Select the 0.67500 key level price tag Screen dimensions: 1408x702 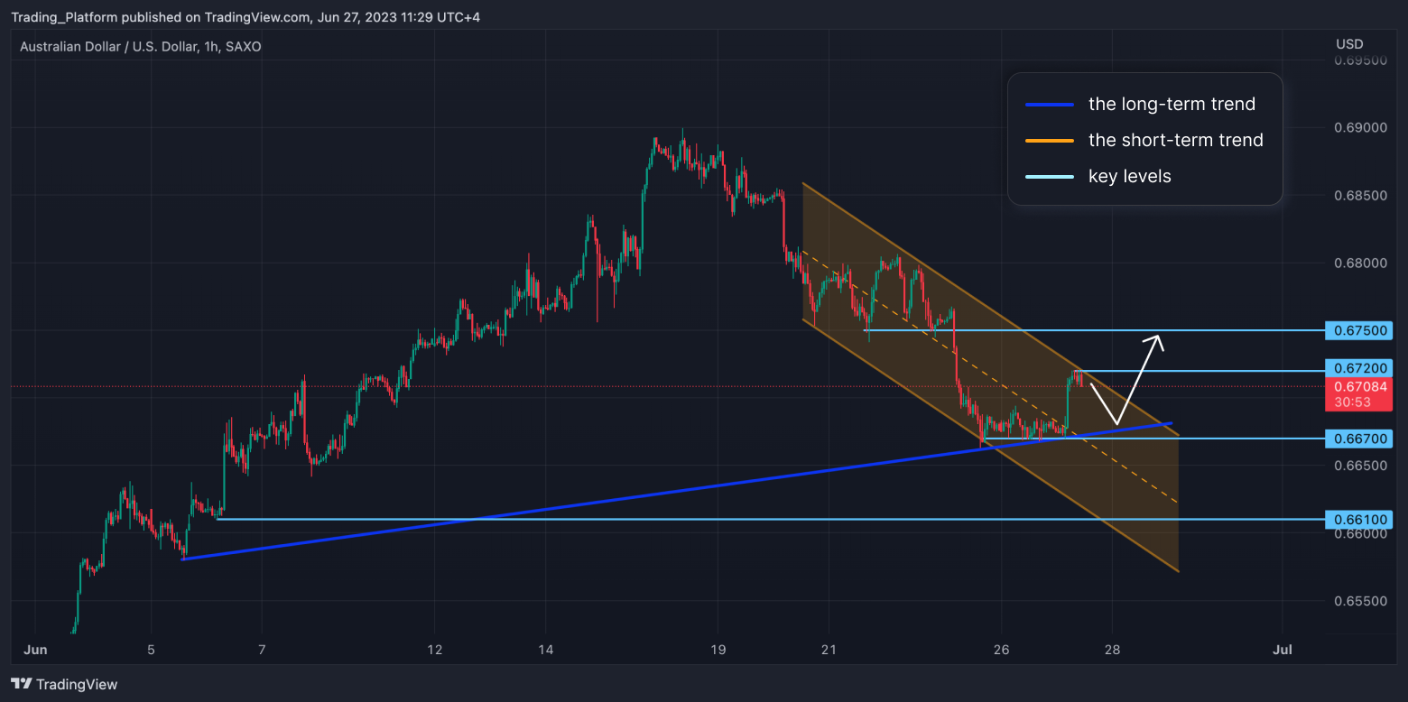click(1359, 330)
